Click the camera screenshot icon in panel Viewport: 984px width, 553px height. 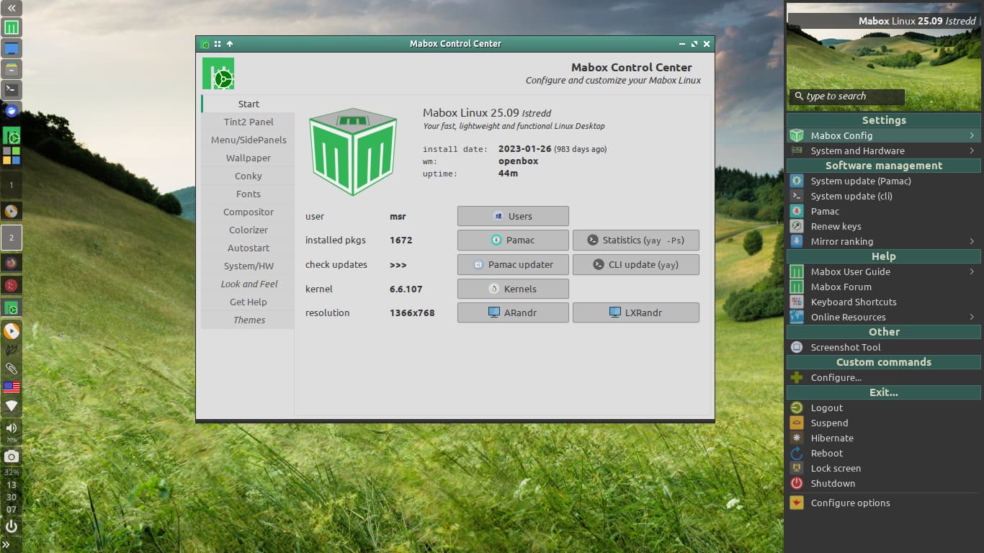click(11, 457)
